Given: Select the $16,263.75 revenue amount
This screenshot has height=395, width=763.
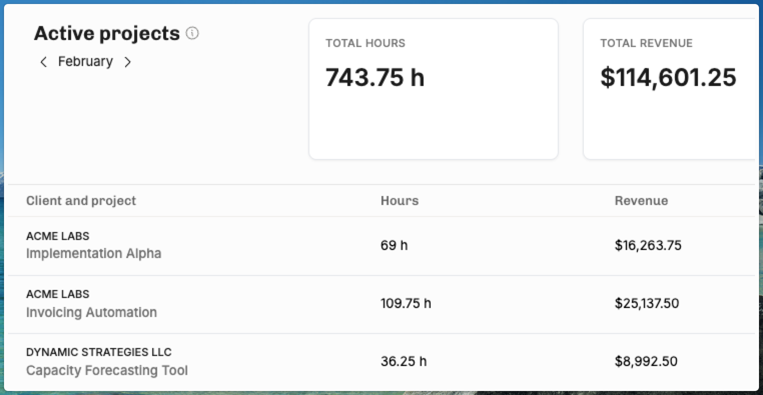Looking at the screenshot, I should click(x=648, y=245).
